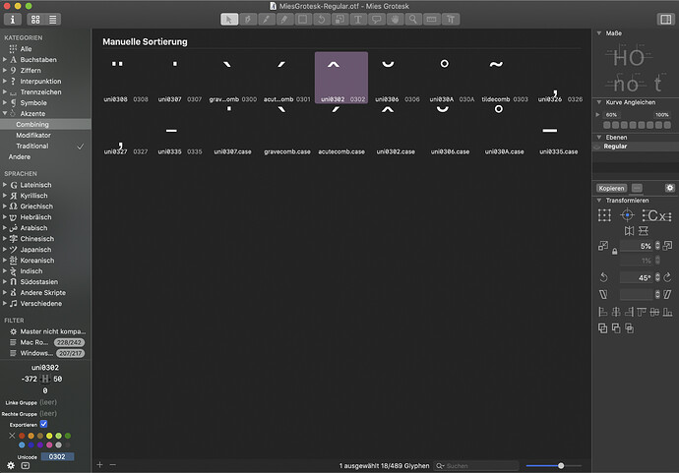This screenshot has height=473, width=679.
Task: Click add glyph plus button
Action: 99,465
